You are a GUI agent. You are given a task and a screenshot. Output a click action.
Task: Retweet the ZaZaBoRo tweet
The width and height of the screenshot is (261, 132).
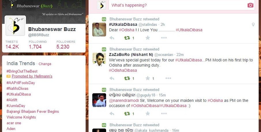click(x=127, y=78)
